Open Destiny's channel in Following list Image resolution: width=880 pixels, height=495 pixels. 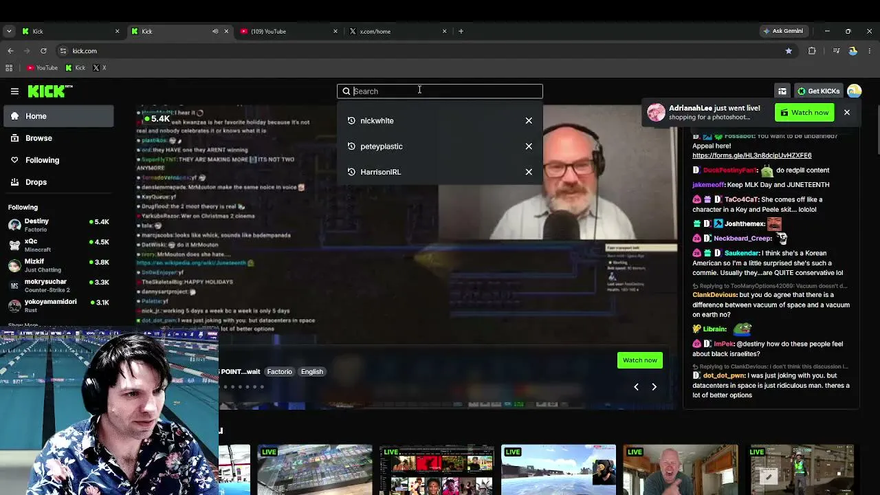point(58,225)
